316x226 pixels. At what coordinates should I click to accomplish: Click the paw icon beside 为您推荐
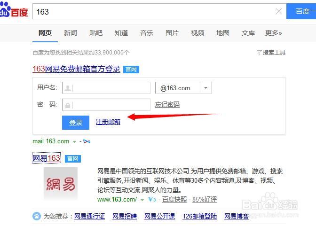click(37, 216)
